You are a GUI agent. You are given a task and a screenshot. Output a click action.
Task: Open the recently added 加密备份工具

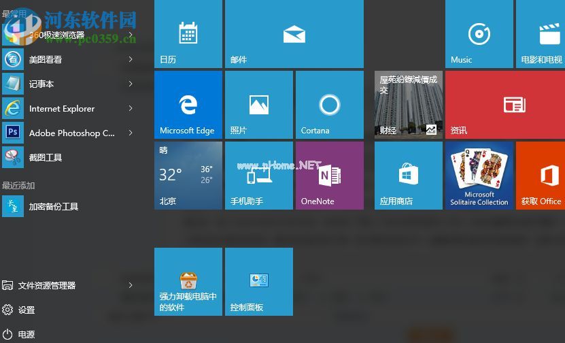click(x=69, y=206)
